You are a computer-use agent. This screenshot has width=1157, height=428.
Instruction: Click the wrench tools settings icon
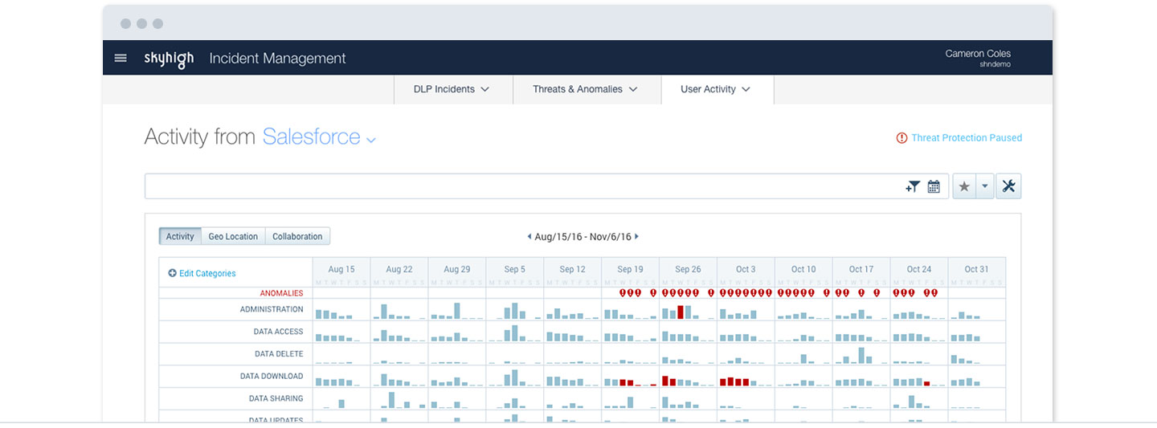[x=1009, y=186]
